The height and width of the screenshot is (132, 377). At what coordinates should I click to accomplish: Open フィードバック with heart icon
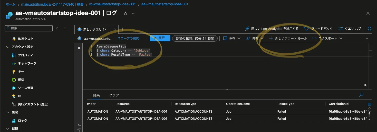pos(318,29)
